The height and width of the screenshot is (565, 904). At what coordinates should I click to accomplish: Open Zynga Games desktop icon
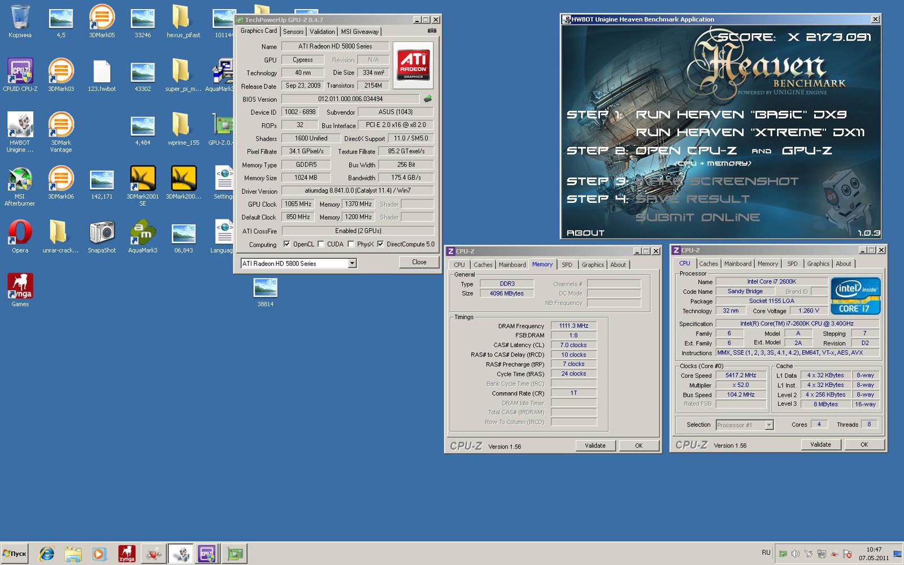coord(20,290)
